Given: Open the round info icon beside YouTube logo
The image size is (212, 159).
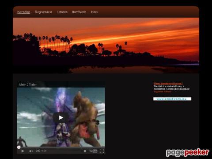Looking at the screenshot, I should [x=85, y=151].
